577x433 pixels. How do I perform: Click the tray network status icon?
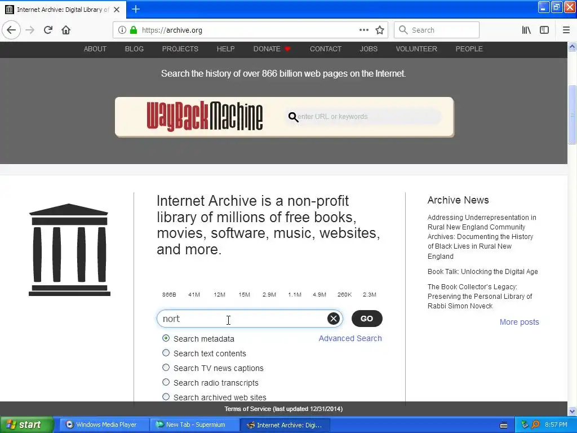[525, 425]
